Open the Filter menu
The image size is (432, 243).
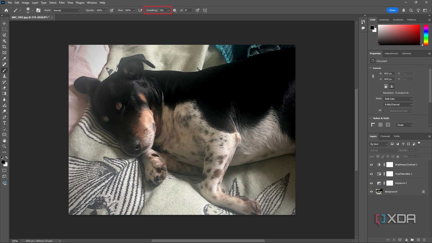(x=62, y=3)
